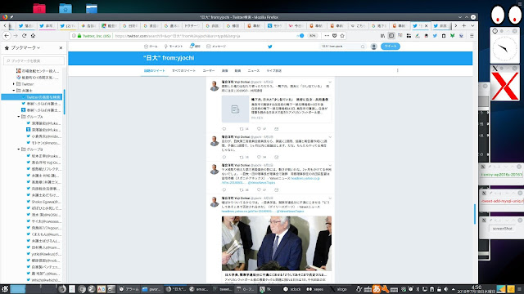Open a new tab with the plus button
524x294 pixels.
(464, 25)
